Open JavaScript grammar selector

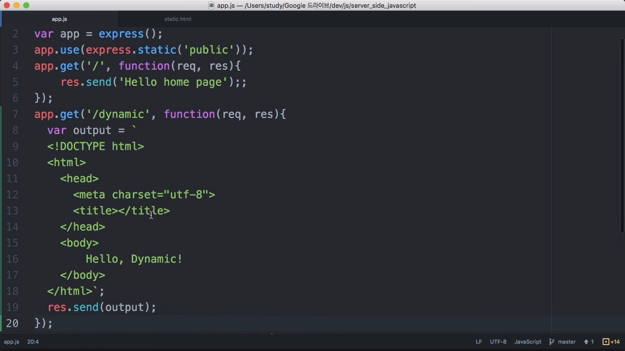pyautogui.click(x=528, y=342)
